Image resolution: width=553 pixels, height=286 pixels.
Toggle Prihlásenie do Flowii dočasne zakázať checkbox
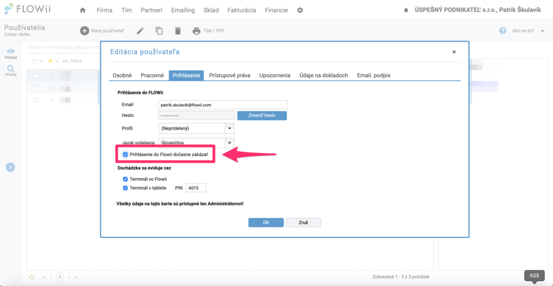[x=125, y=154]
